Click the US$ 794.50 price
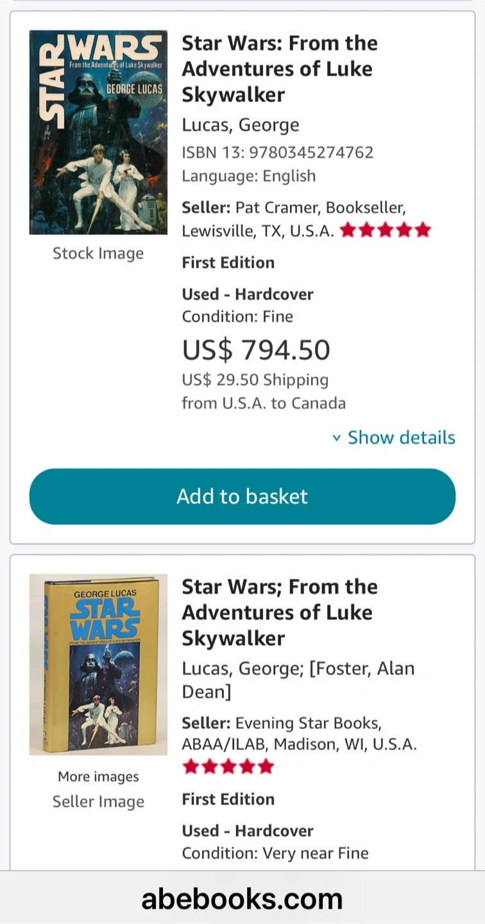Image resolution: width=485 pixels, height=924 pixels. pos(256,350)
